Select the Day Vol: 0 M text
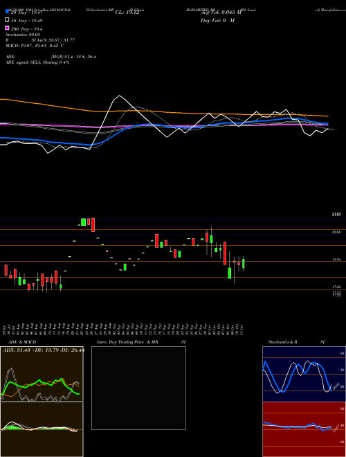 [217, 20]
